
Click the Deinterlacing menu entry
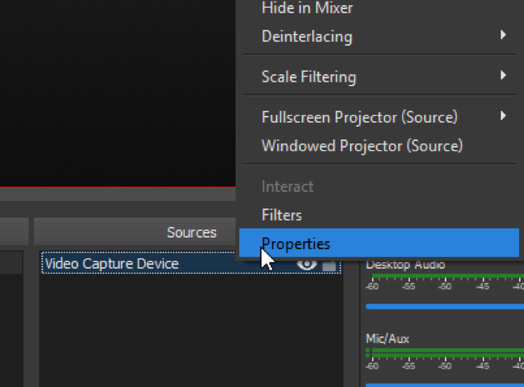point(307,37)
